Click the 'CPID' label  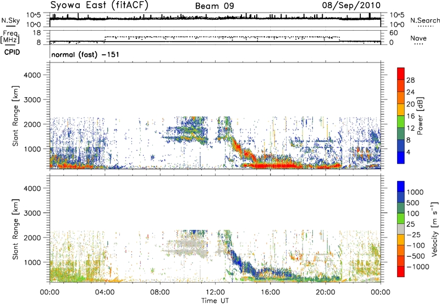[12, 52]
